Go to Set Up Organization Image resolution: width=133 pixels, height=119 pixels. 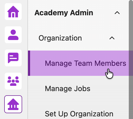tap(79, 114)
